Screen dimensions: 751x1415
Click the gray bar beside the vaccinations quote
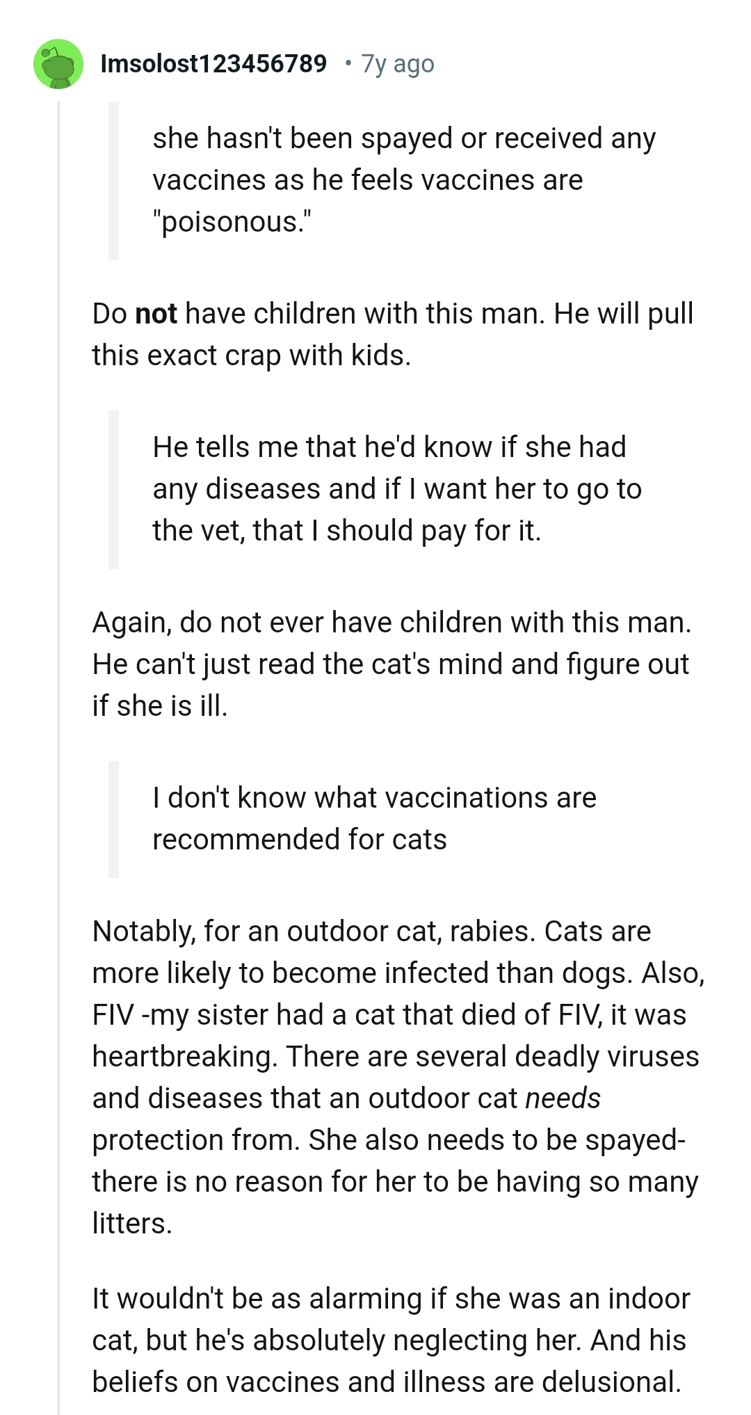coord(114,819)
